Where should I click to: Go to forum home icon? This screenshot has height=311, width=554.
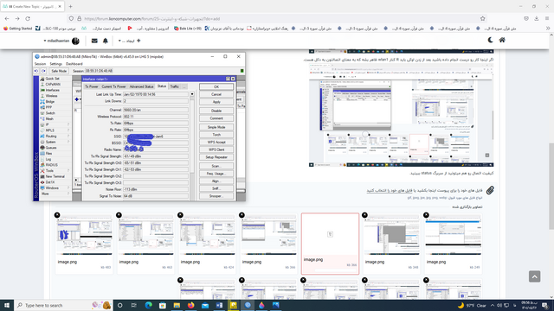click(502, 41)
